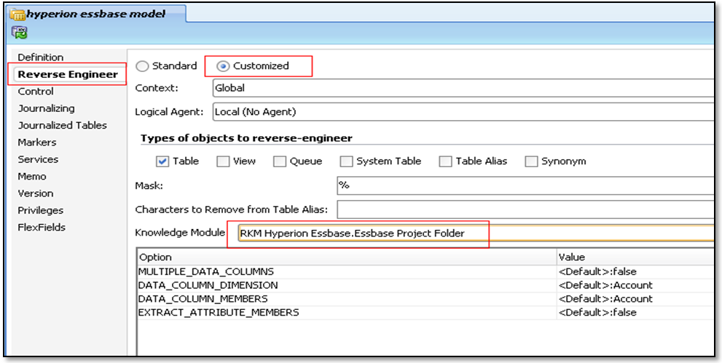Viewport: 722px width, 363px height.
Task: Enable the Synonym checkbox
Action: coord(531,161)
